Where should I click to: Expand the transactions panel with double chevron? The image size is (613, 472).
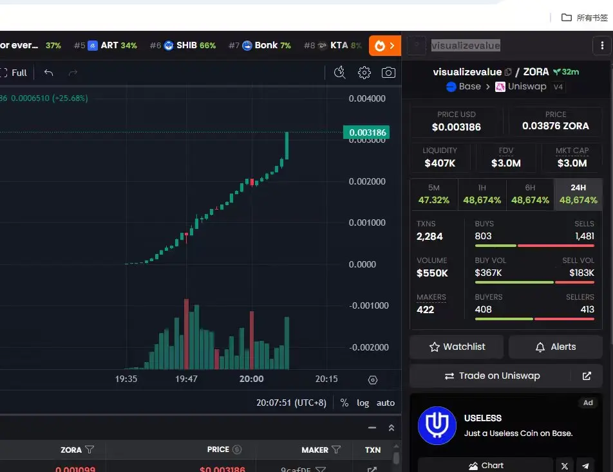click(391, 428)
